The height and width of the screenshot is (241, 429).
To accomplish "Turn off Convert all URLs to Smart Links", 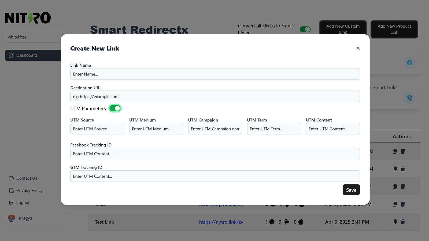I will pyautogui.click(x=305, y=29).
